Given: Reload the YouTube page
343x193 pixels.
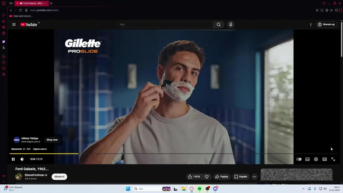Looking at the screenshot, I should pyautogui.click(x=20, y=10).
